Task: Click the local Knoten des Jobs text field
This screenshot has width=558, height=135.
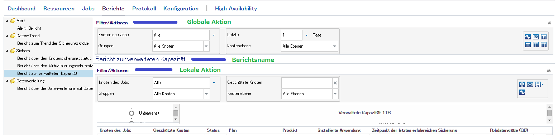Action: pyautogui.click(x=181, y=83)
